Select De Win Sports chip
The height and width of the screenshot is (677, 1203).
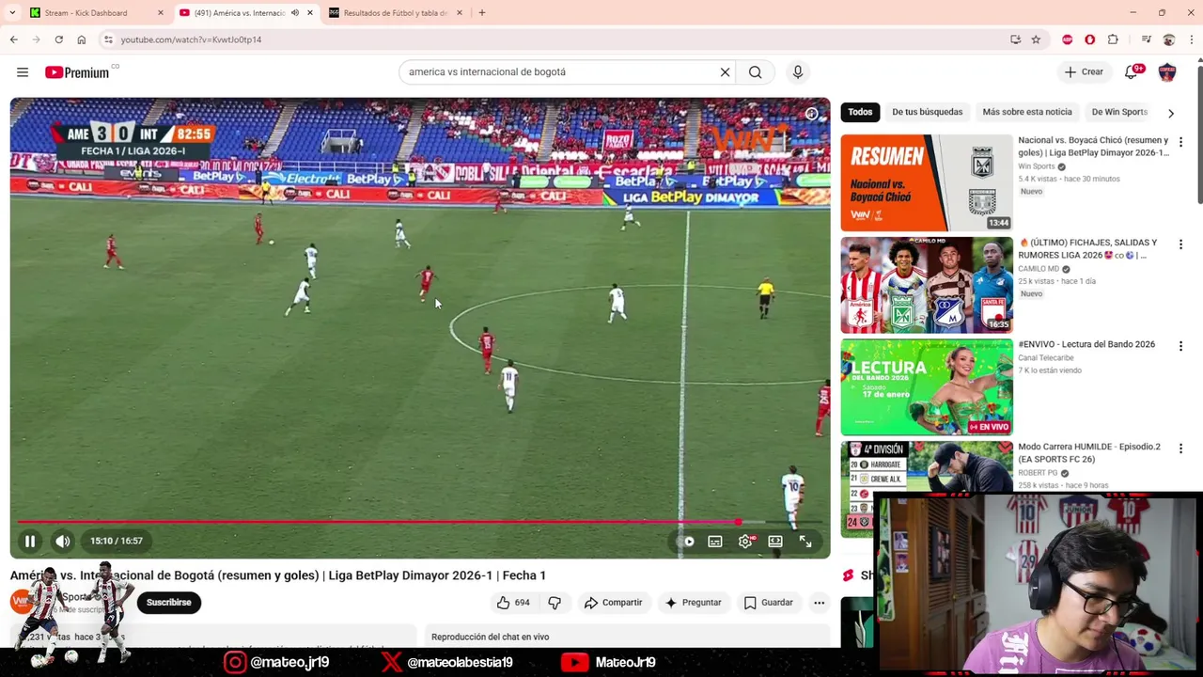coord(1118,112)
